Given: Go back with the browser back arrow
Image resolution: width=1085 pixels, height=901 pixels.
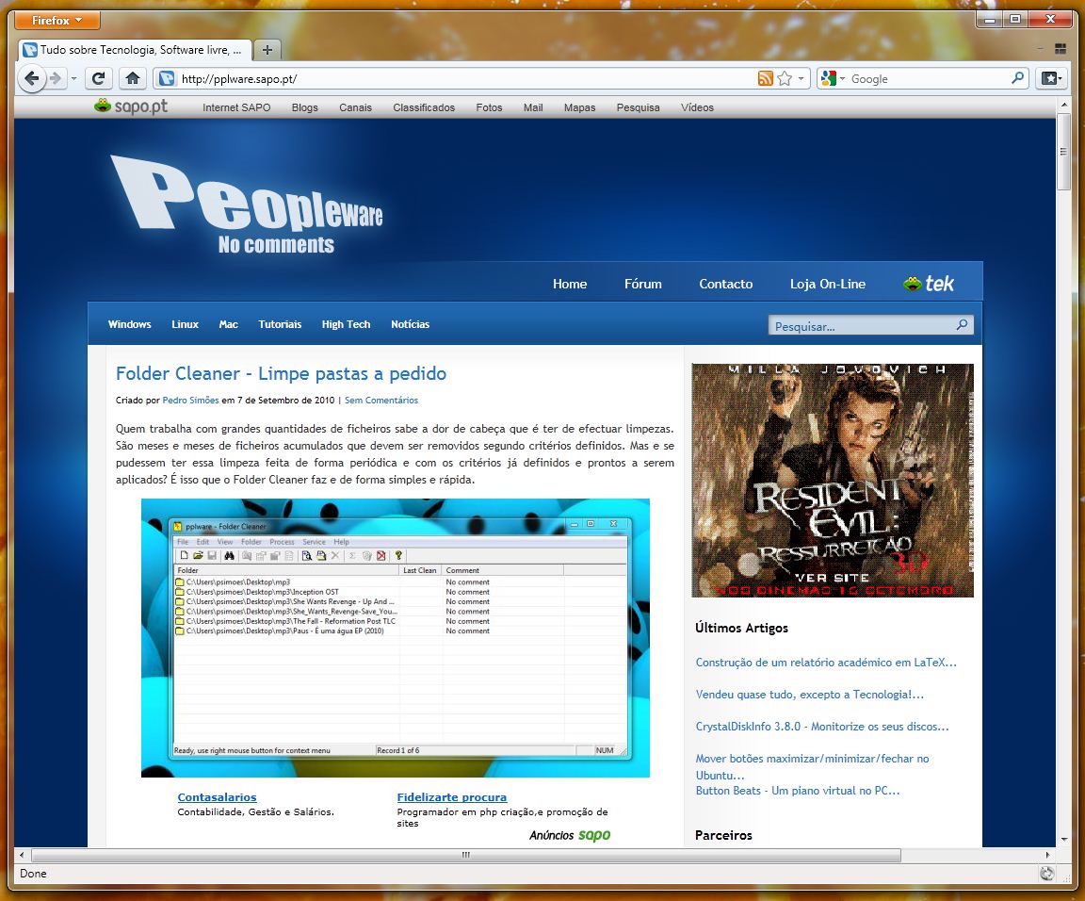Looking at the screenshot, I should (x=31, y=78).
